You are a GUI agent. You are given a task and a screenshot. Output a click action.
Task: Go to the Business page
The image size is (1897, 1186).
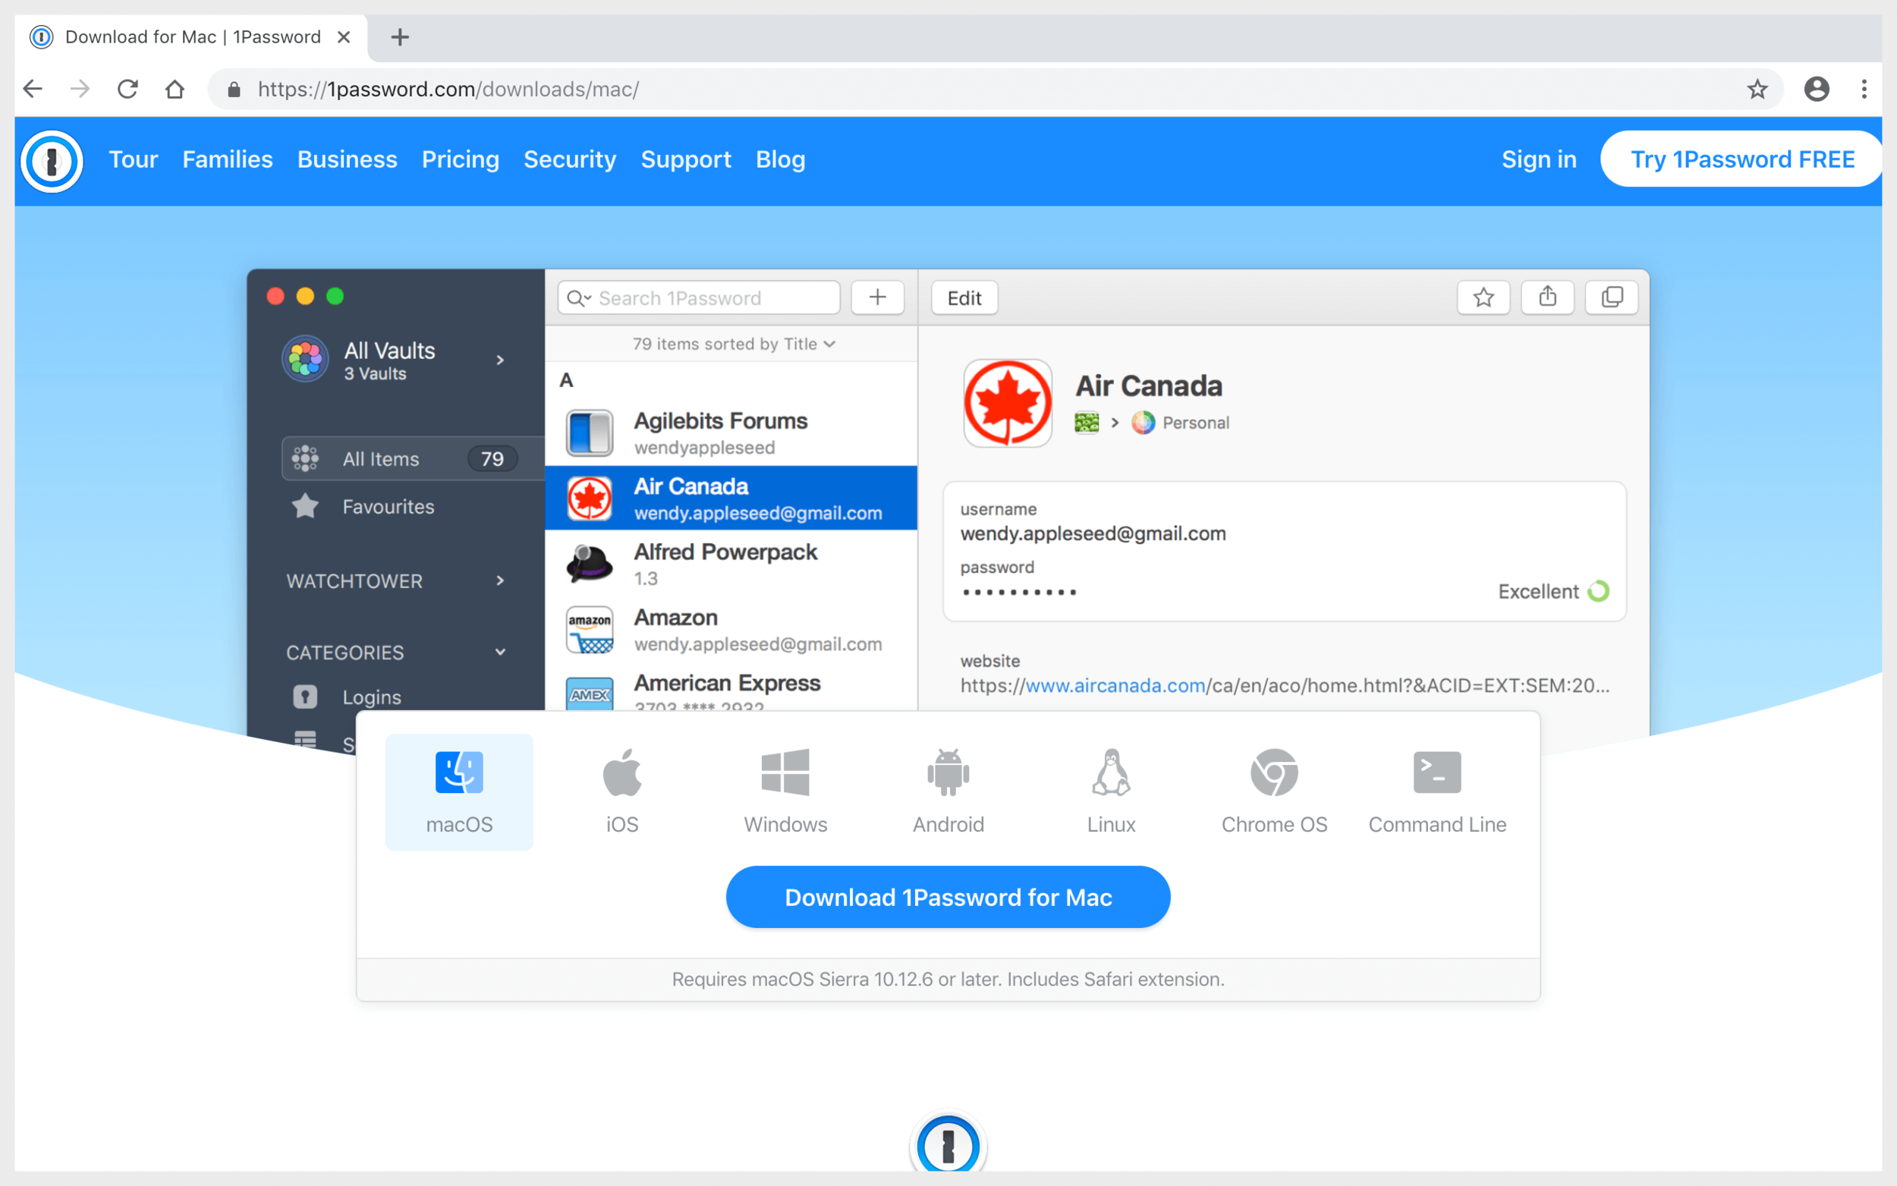348,160
